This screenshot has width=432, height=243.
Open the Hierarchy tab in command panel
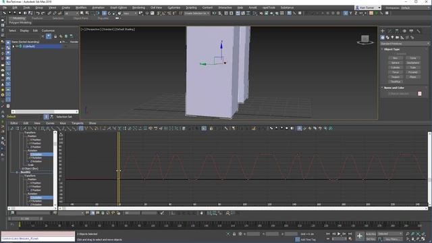(397, 31)
